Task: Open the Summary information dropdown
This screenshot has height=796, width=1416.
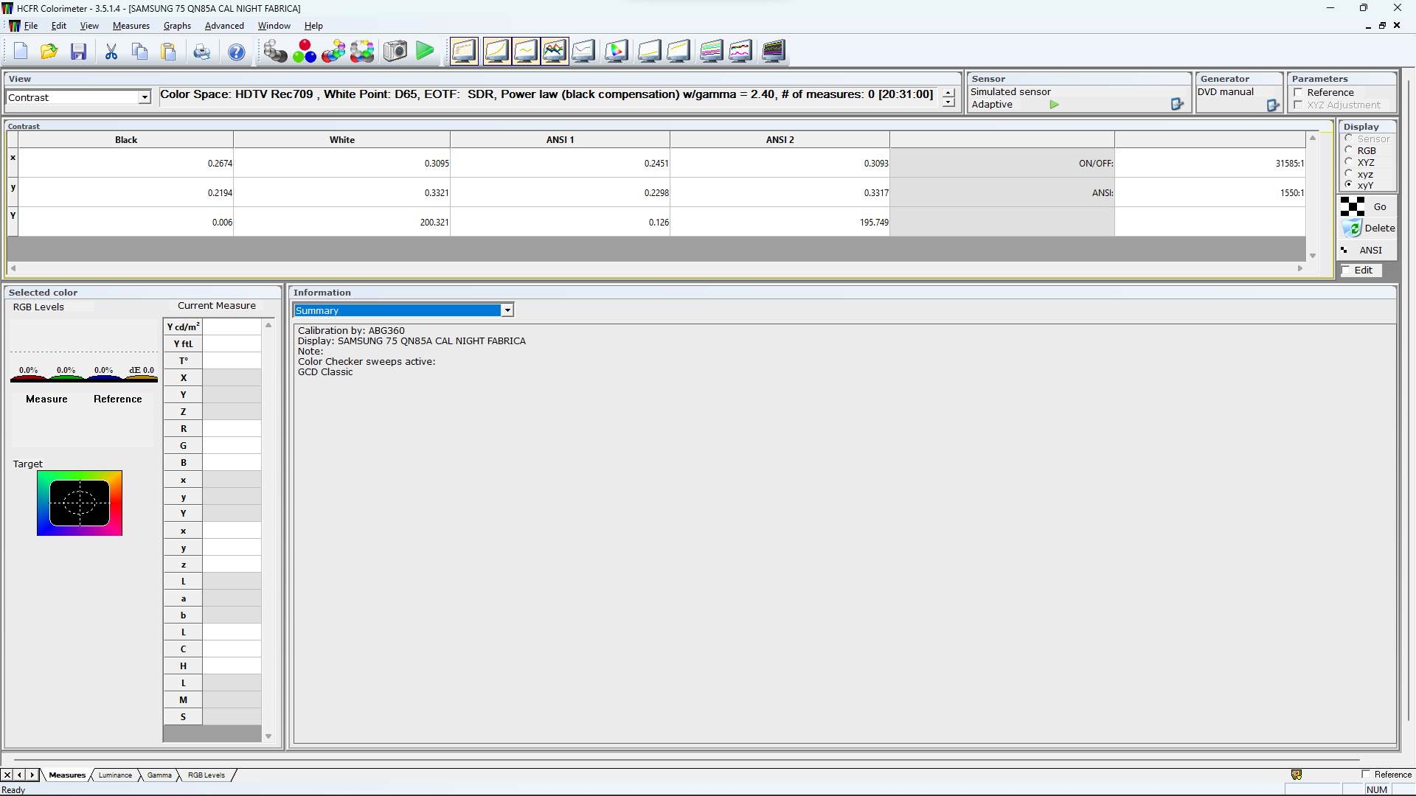Action: click(x=507, y=310)
